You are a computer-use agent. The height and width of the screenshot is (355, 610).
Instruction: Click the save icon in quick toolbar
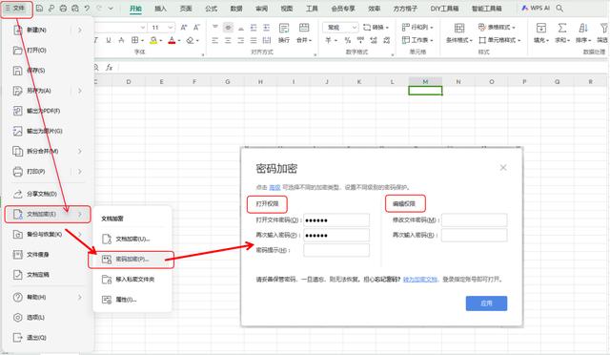click(x=39, y=9)
